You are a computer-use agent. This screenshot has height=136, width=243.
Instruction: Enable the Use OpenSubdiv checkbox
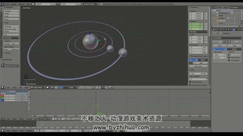tap(229, 60)
